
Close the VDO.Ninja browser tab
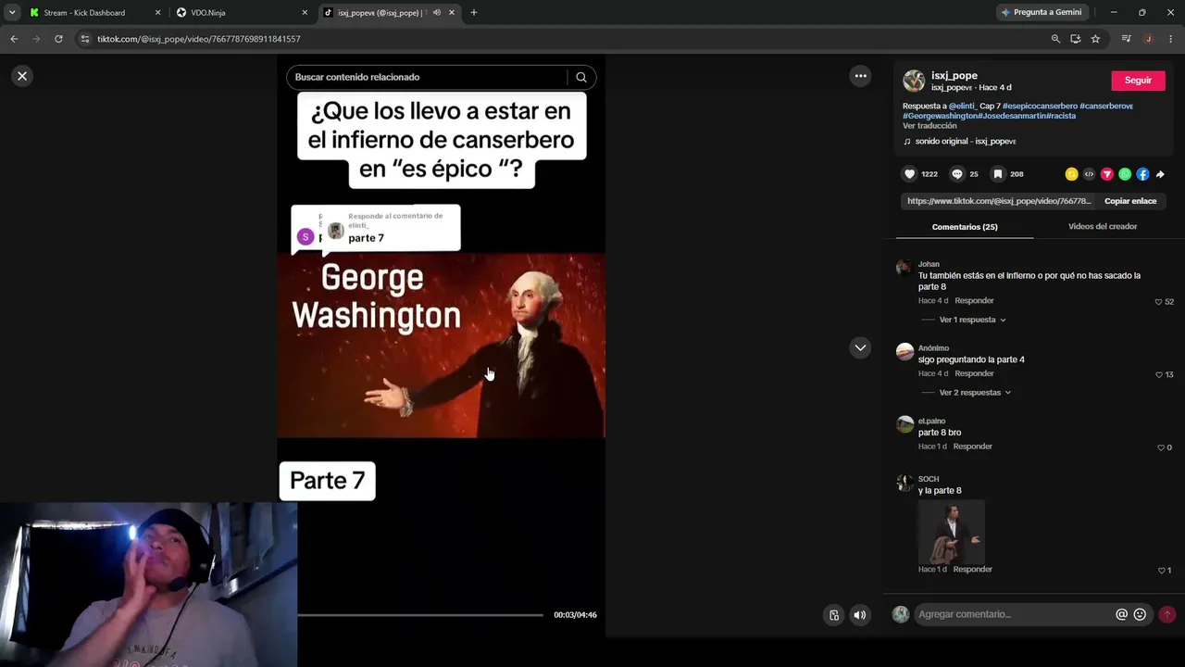point(305,13)
